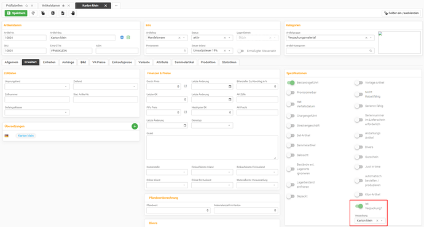424x227 pixels.
Task: Click the copy document icon beside refresh
Action: 43,13
